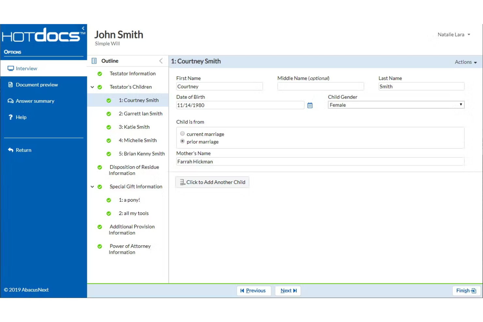Select the Interview icon in the sidebar

10,68
